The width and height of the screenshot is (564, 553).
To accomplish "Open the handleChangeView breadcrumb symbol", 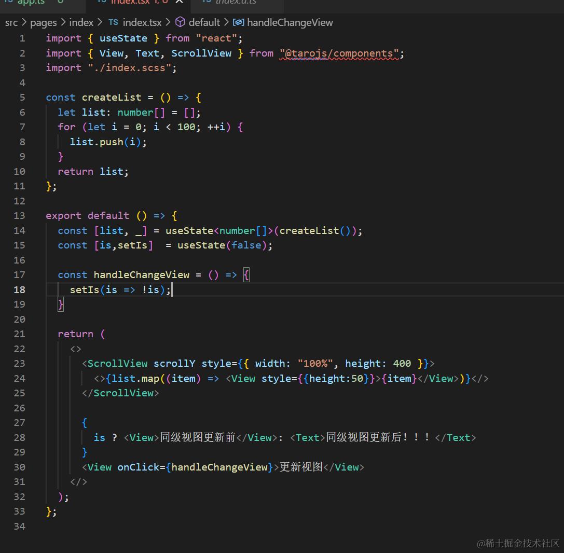I will pyautogui.click(x=290, y=23).
